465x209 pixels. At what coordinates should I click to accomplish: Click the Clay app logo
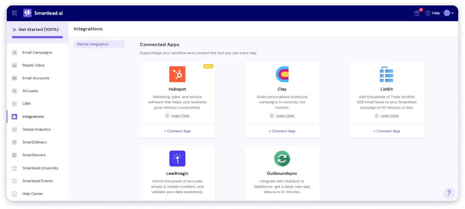[x=282, y=74]
